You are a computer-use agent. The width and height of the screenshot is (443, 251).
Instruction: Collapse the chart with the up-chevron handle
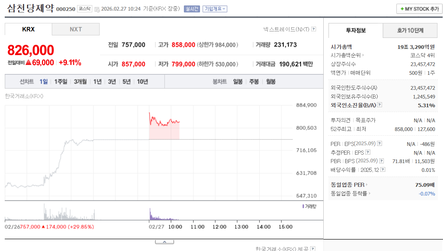(x=164, y=242)
